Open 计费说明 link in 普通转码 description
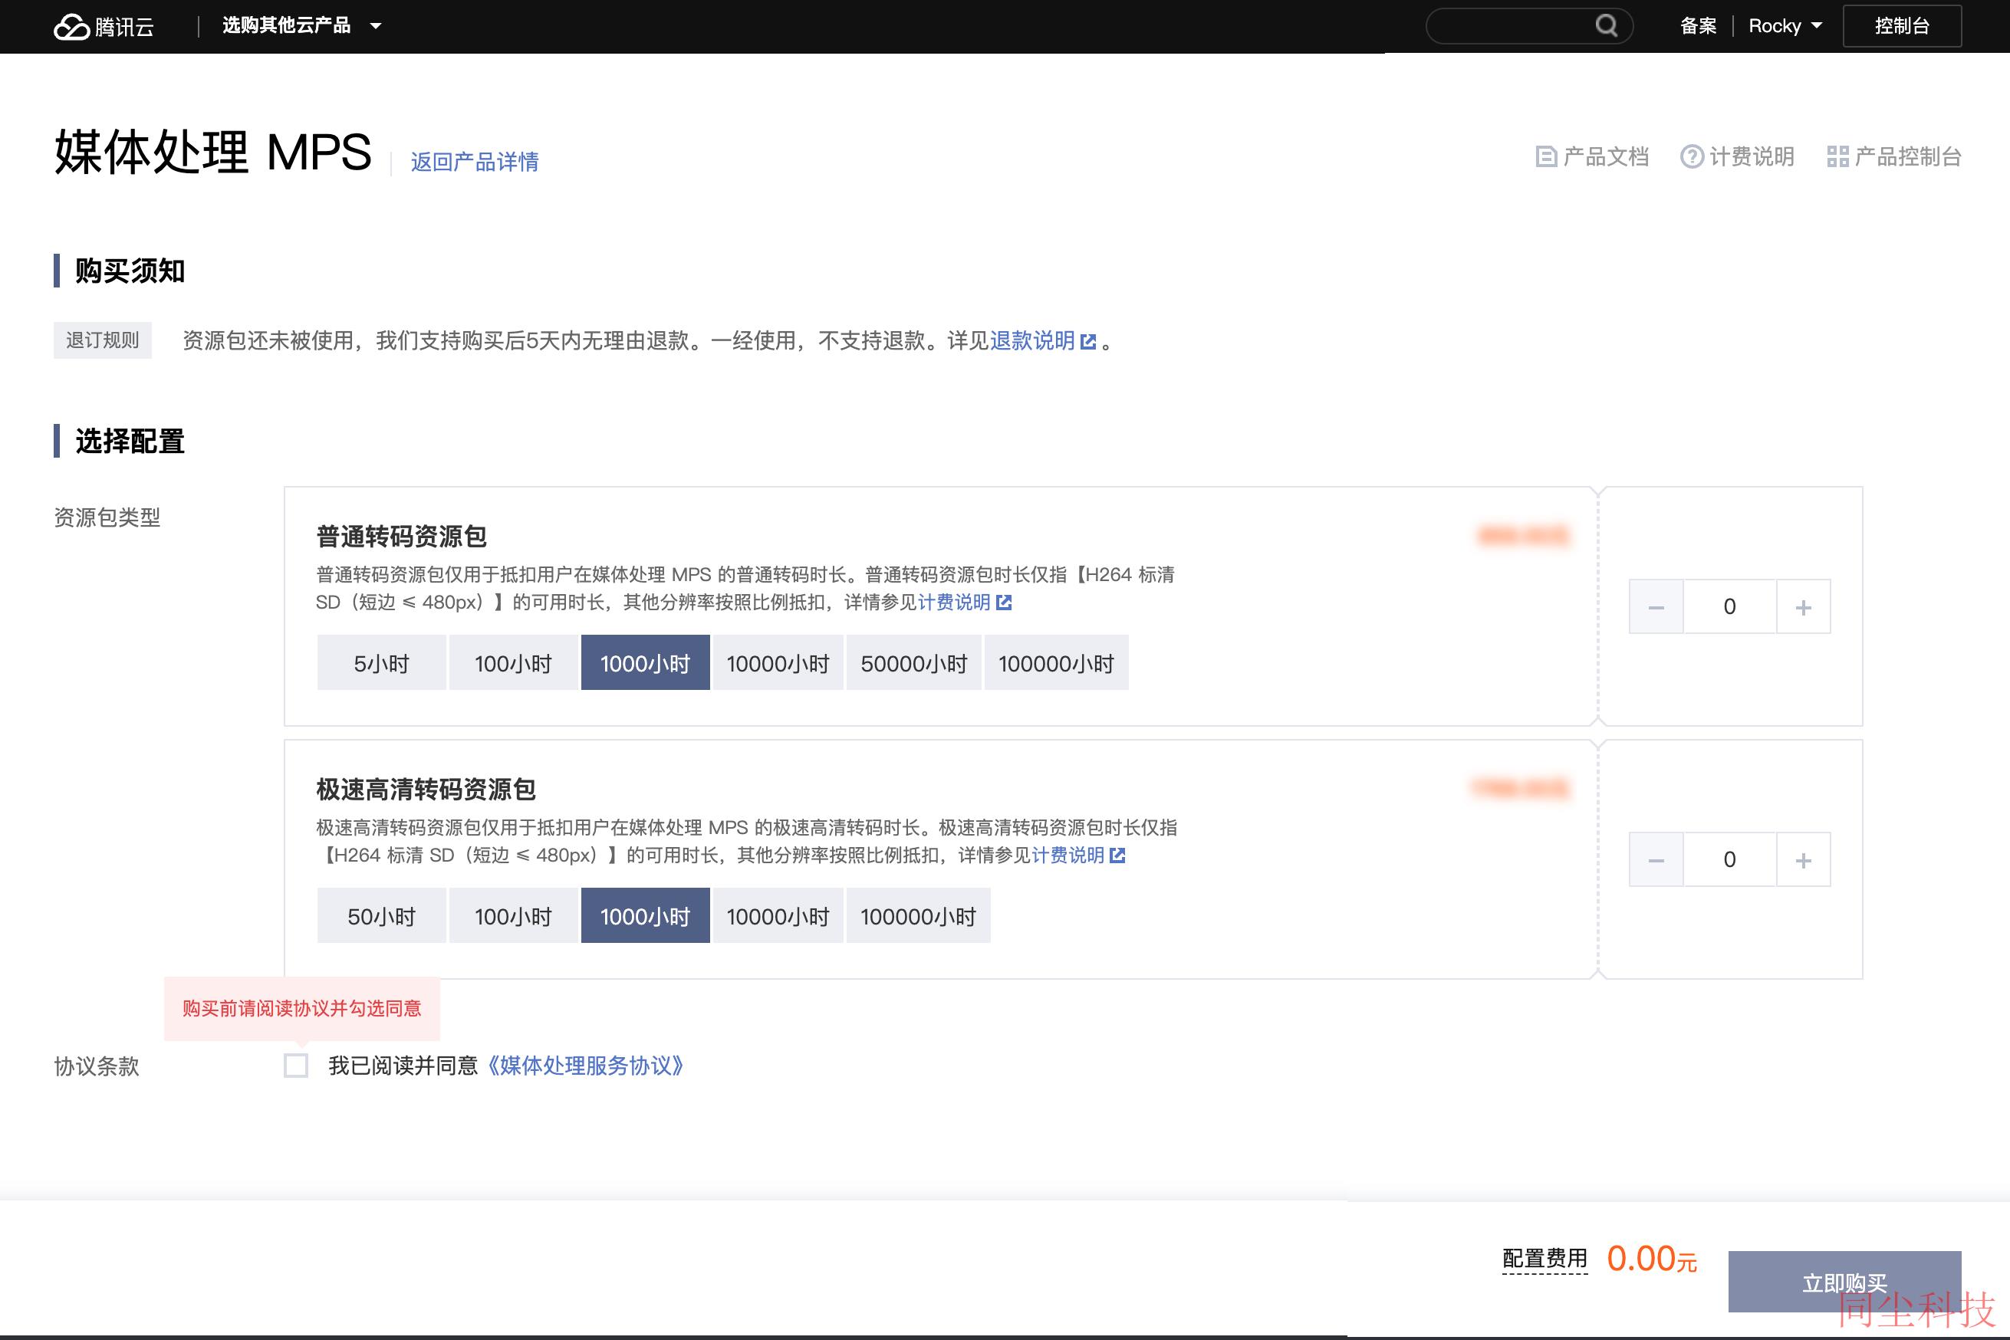Screen dimensions: 2010x1340 pyautogui.click(x=954, y=603)
